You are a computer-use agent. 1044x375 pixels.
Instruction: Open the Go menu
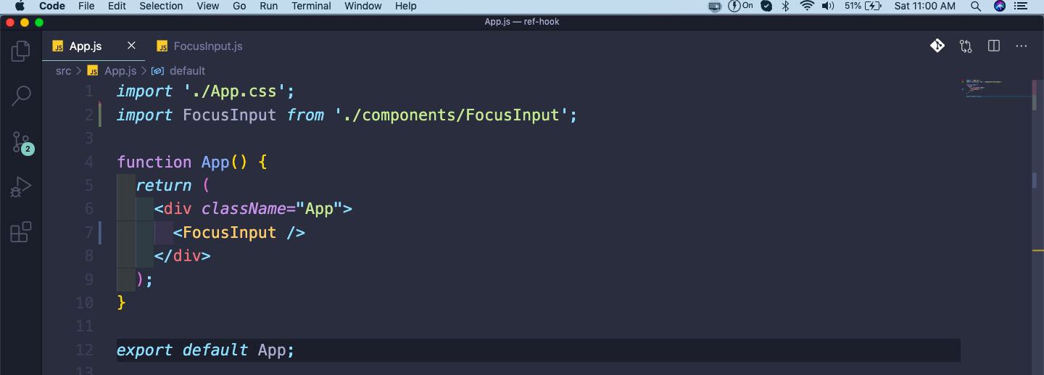tap(239, 6)
